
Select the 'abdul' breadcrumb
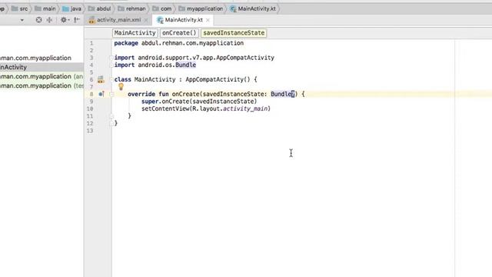(99, 8)
